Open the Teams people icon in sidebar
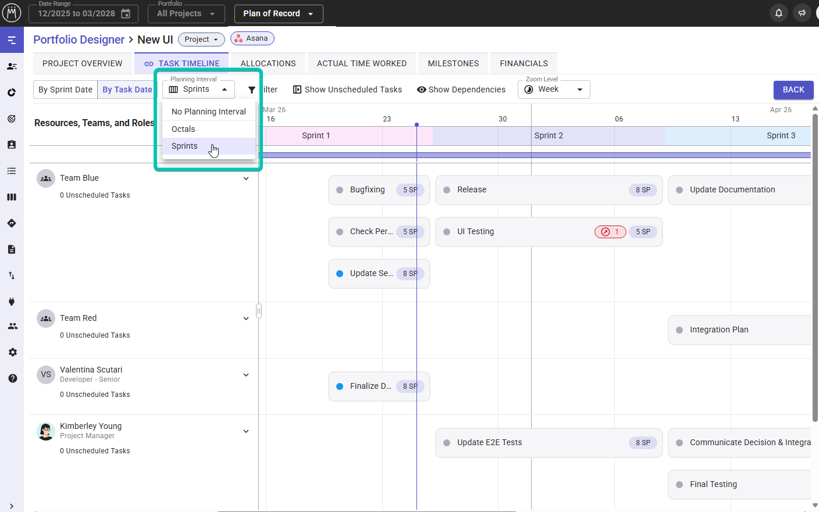The image size is (819, 512). 12,326
